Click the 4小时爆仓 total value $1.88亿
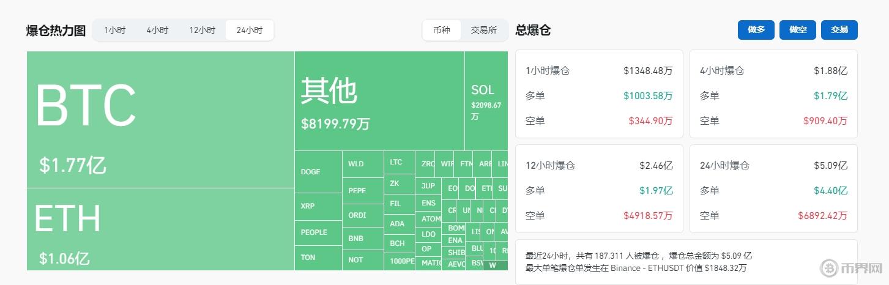The width and height of the screenshot is (889, 285). pos(831,71)
